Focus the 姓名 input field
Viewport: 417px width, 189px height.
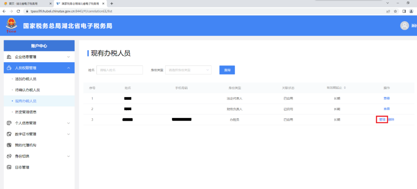point(120,70)
